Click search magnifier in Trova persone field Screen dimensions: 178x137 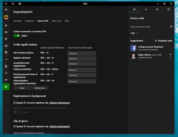[171, 27]
